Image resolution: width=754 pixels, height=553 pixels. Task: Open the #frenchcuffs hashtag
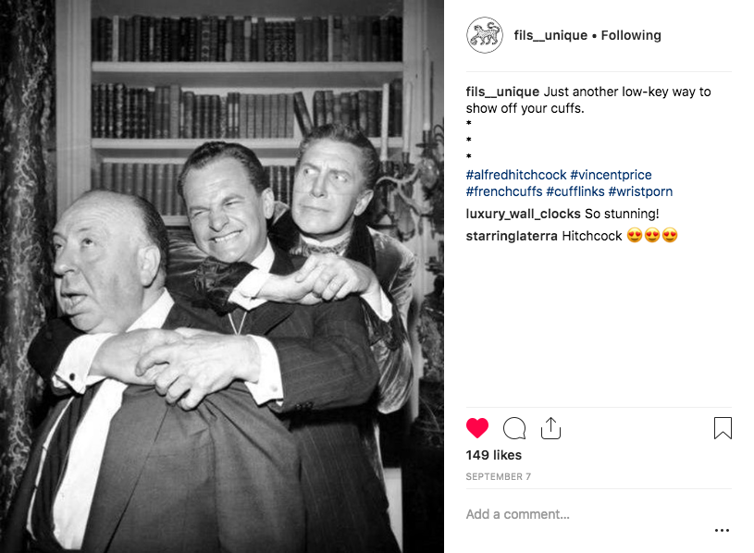[x=504, y=191]
